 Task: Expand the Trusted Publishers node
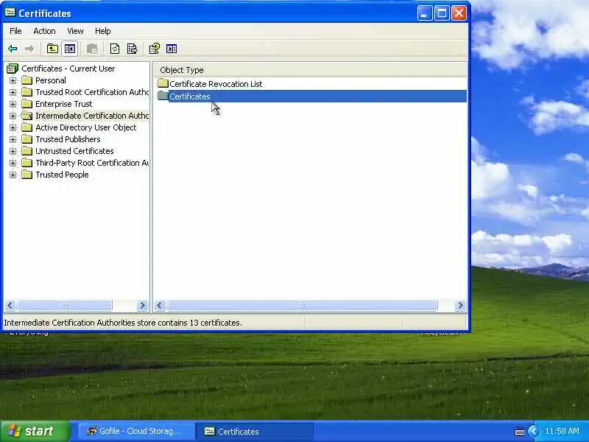click(13, 139)
